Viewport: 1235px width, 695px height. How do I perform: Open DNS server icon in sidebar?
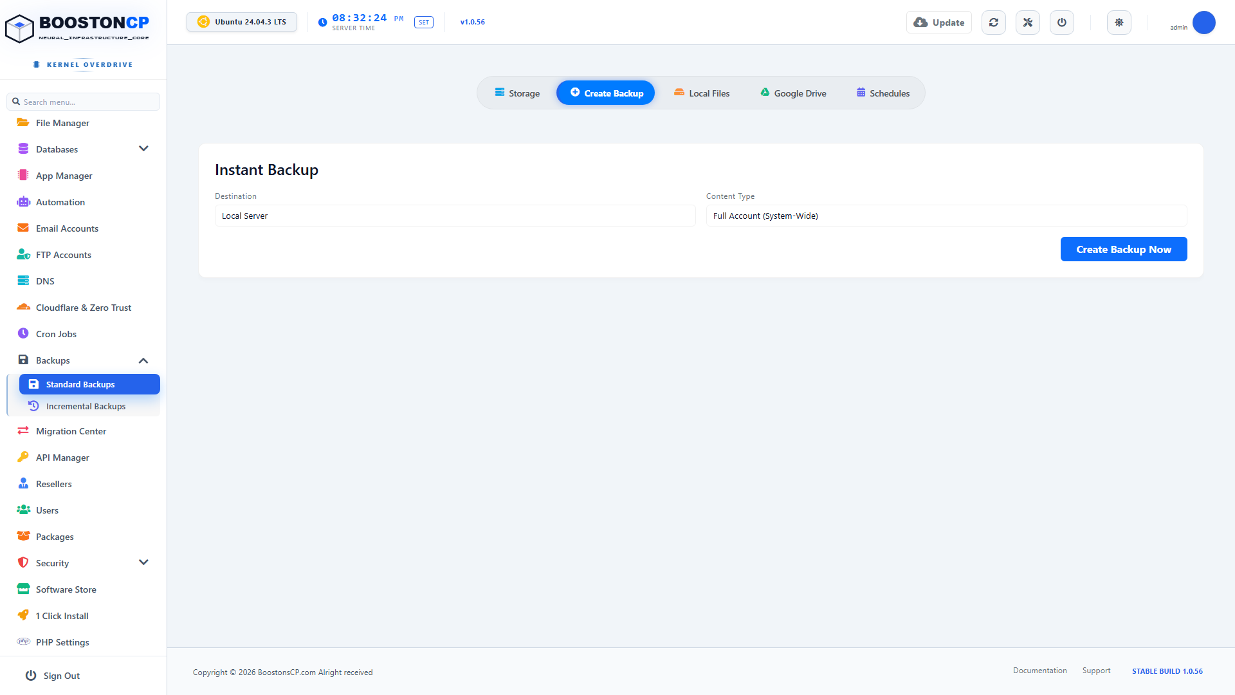tap(23, 281)
